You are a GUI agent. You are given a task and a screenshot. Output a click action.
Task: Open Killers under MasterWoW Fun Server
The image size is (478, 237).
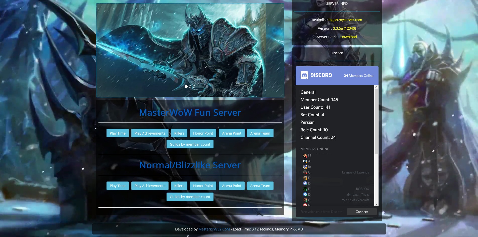coord(179,133)
